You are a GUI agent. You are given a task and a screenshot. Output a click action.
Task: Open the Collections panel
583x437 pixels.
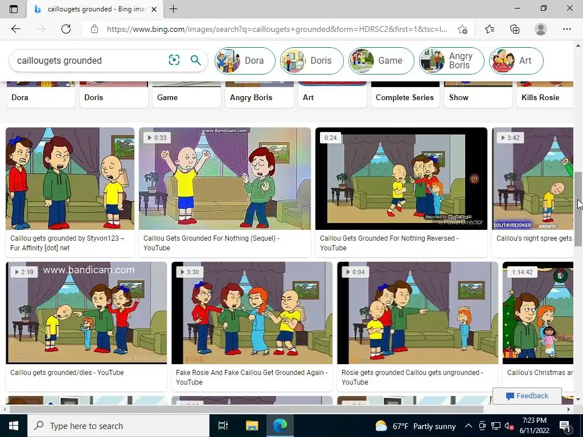point(515,29)
